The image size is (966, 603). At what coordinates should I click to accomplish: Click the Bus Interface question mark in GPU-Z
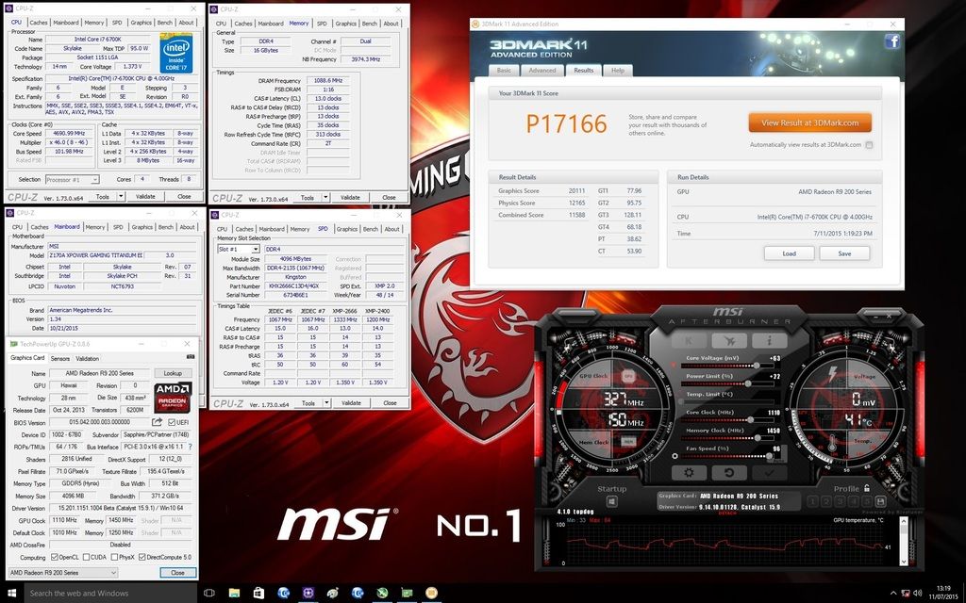[190, 447]
